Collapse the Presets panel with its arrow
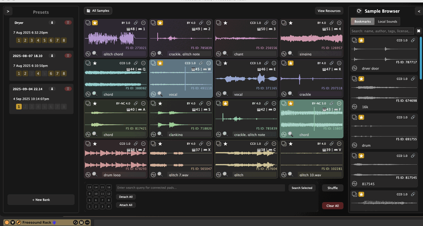 pos(8,11)
